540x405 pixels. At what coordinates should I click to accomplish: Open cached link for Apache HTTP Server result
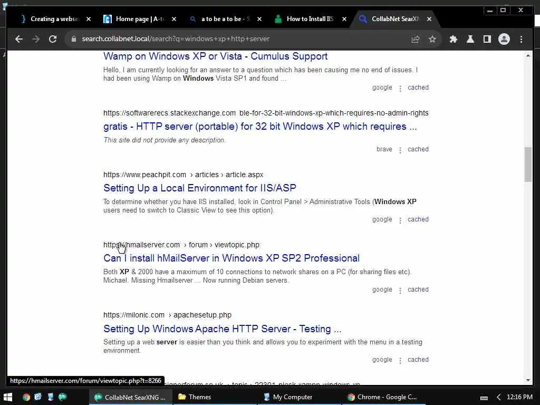[x=418, y=360]
